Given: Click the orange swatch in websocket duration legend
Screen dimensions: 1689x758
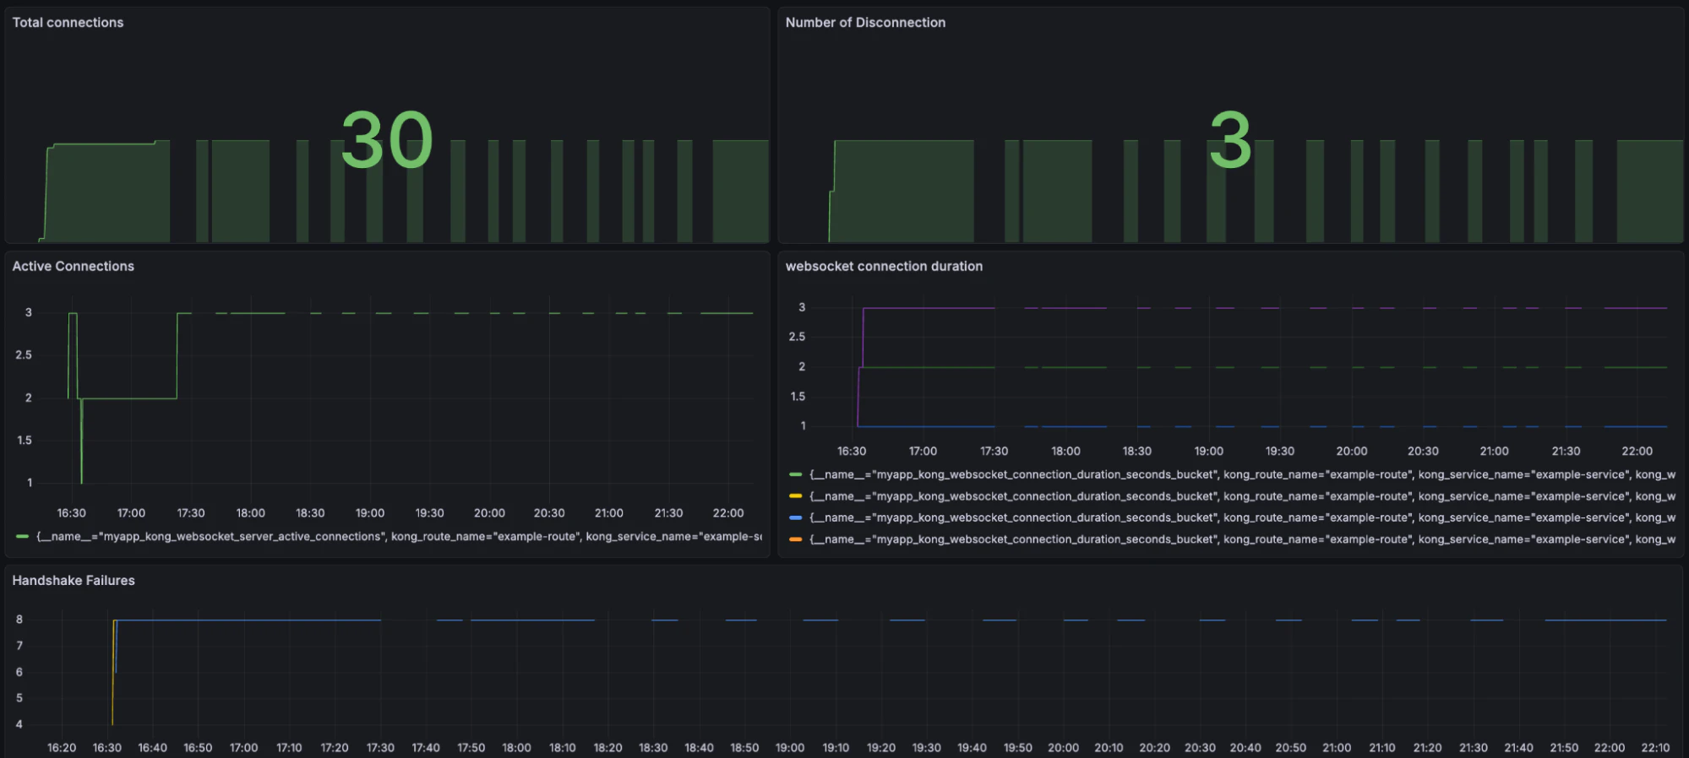Looking at the screenshot, I should point(795,539).
